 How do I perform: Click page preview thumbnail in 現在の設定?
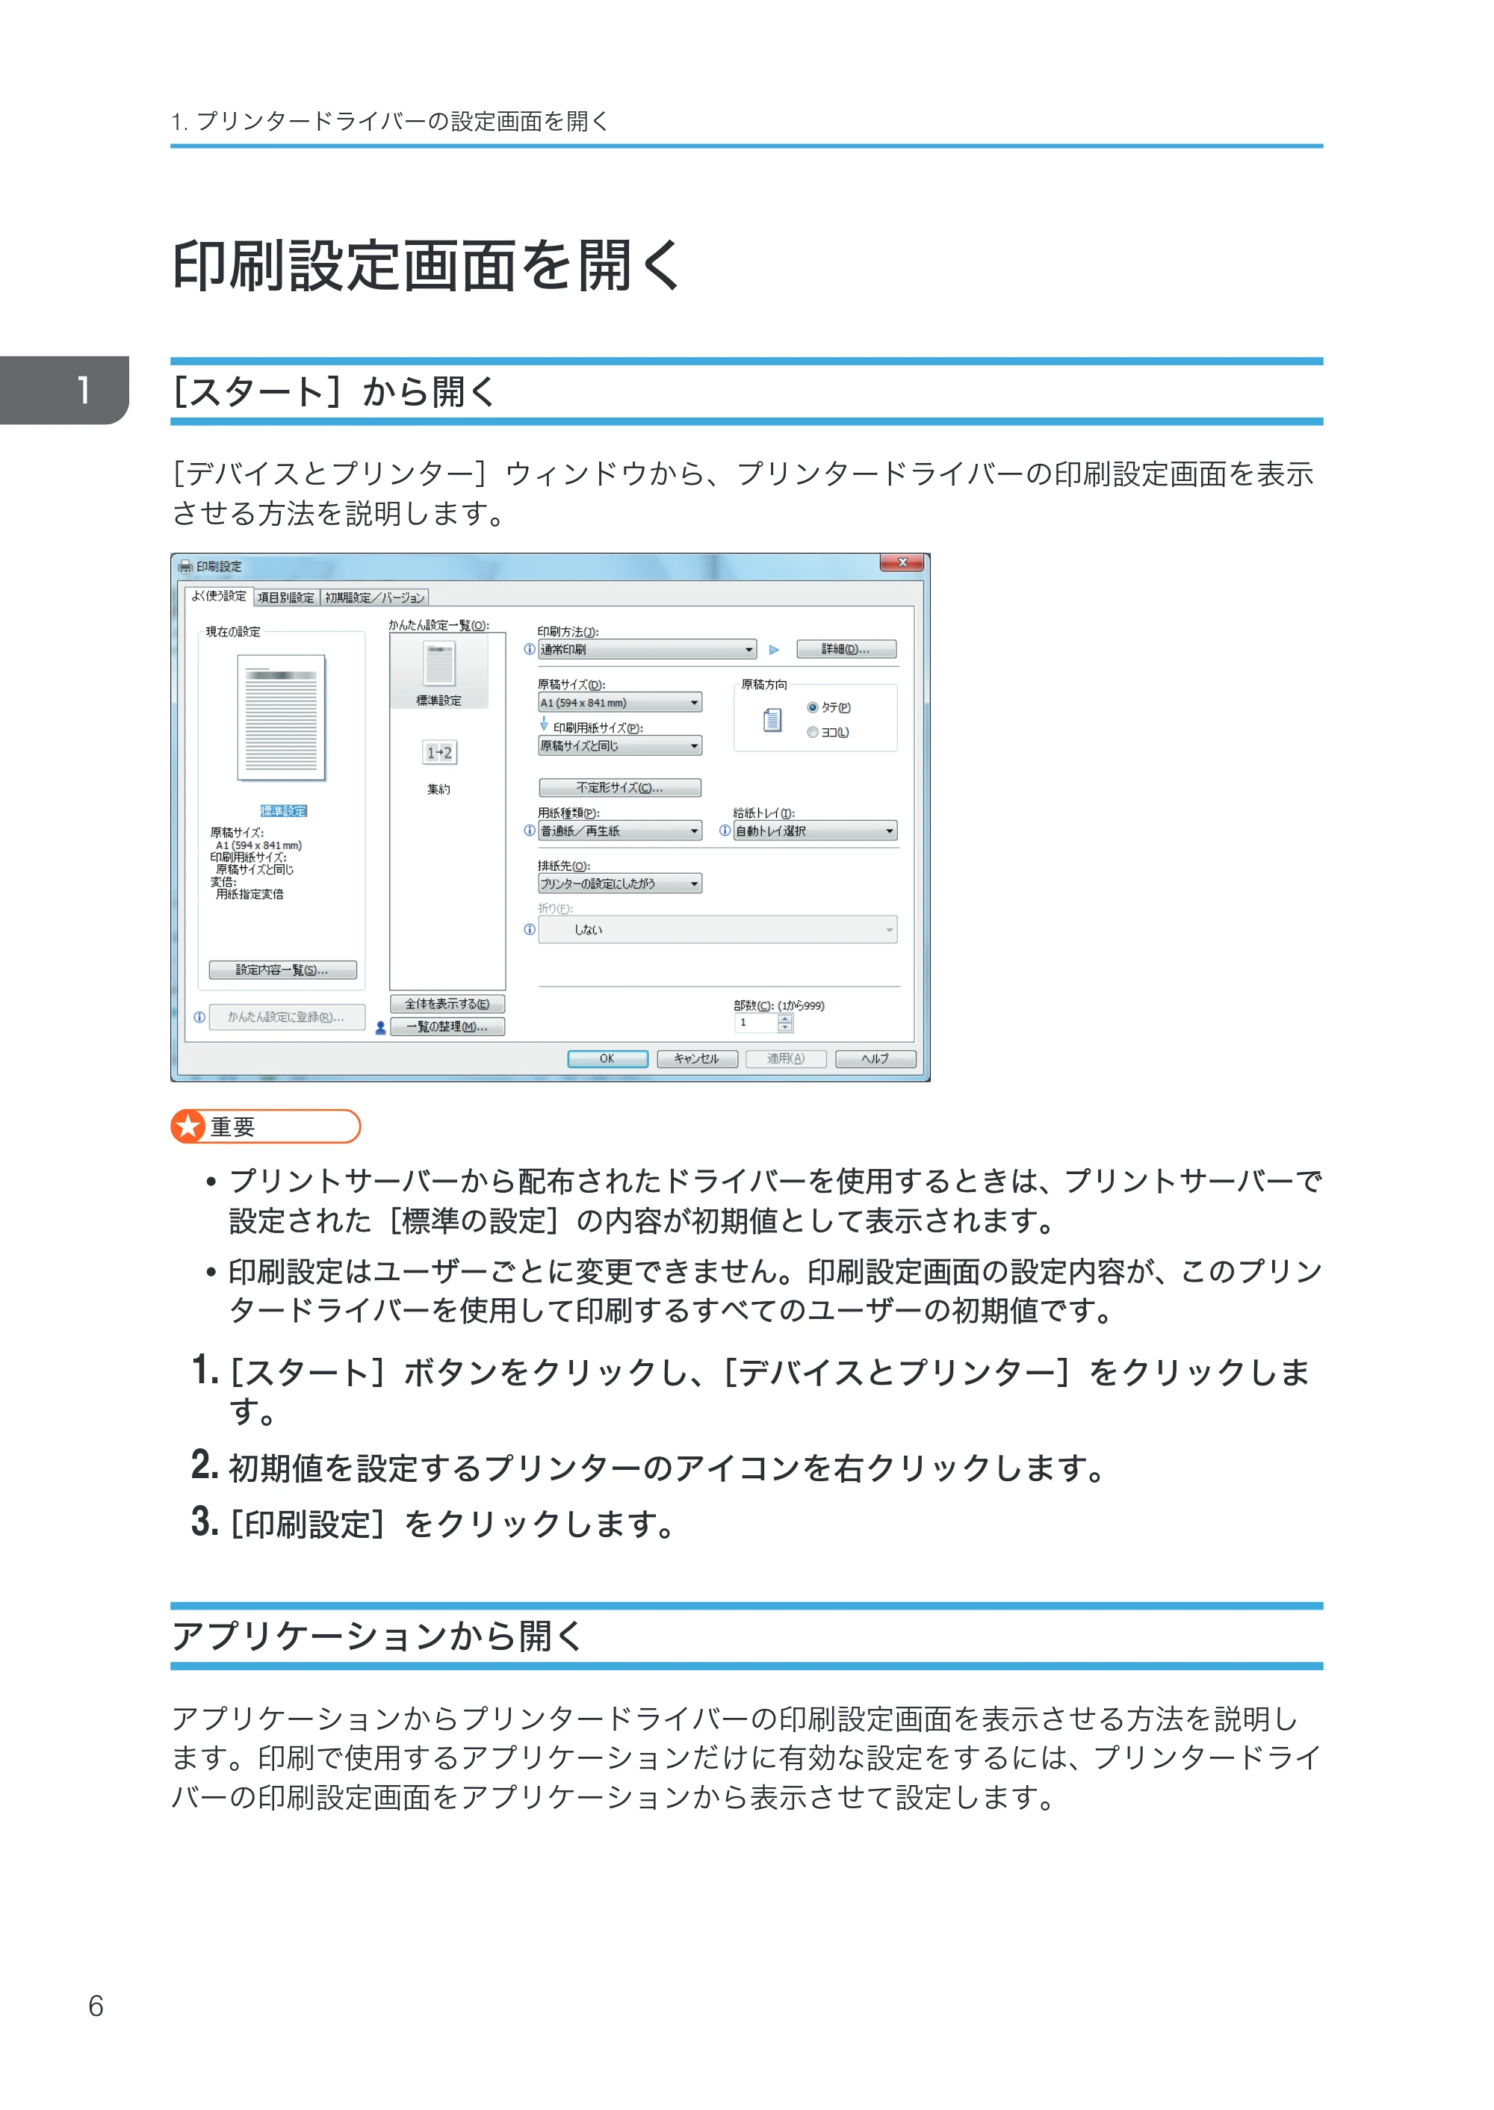click(x=282, y=718)
